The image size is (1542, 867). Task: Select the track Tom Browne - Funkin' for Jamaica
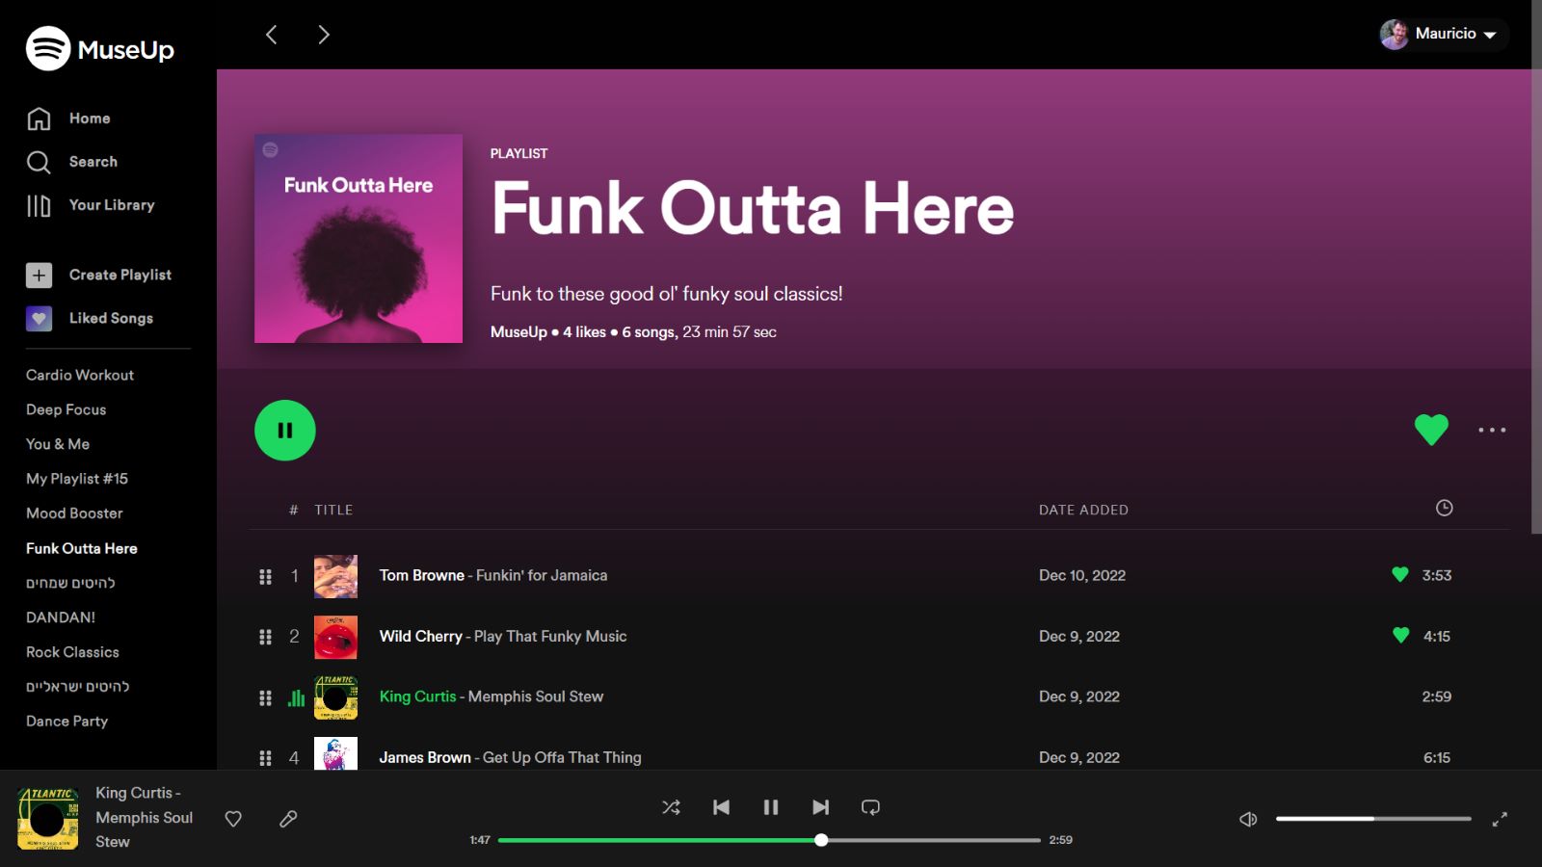[493, 575]
